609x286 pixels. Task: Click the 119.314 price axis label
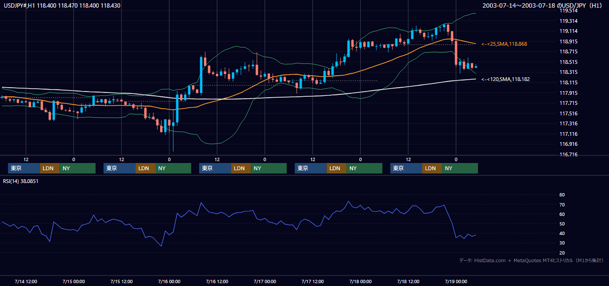[x=568, y=21]
